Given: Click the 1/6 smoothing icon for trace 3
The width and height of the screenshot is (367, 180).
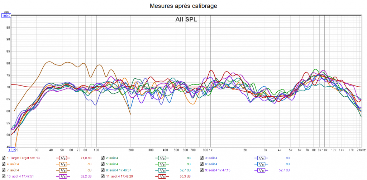Looking at the screenshot, I should click(261, 158).
